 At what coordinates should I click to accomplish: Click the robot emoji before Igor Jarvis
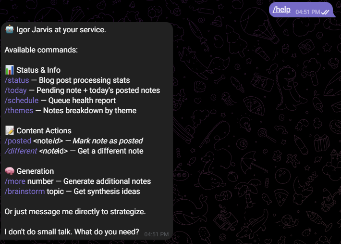point(10,30)
